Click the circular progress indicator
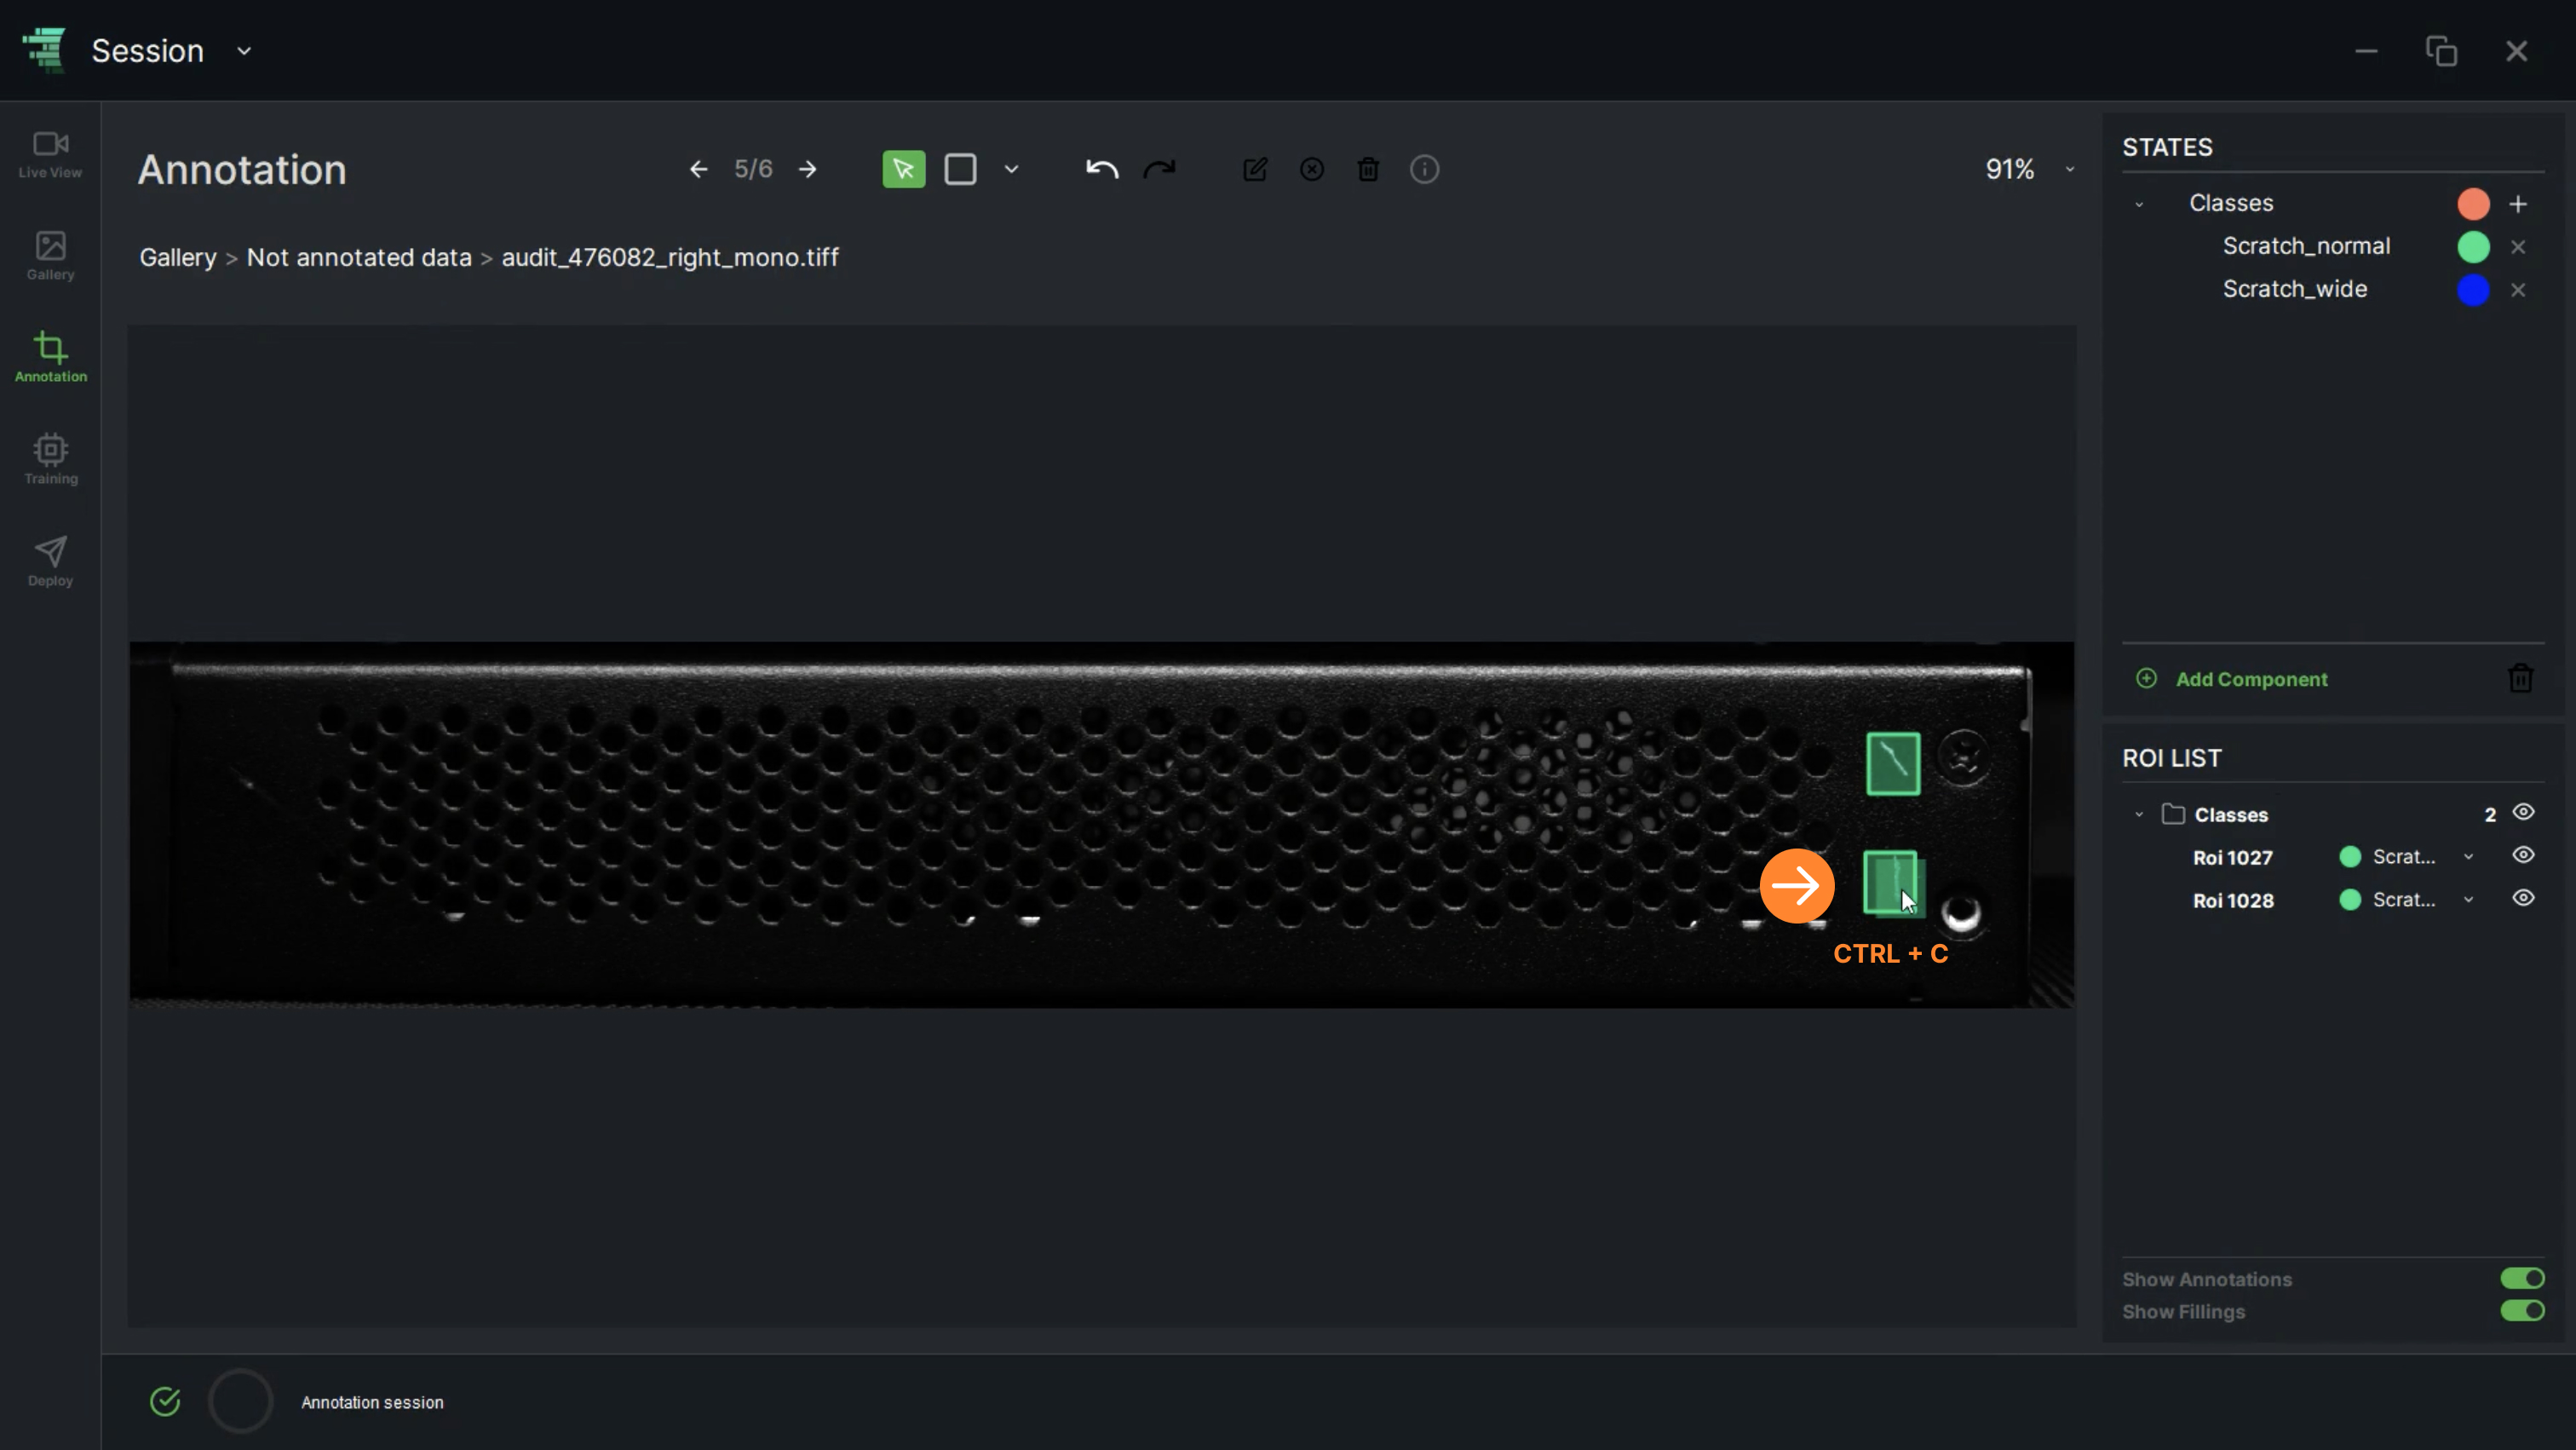The height and width of the screenshot is (1450, 2576). point(240,1402)
